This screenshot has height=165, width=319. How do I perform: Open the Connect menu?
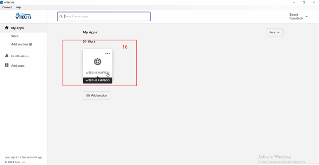click(x=7, y=7)
